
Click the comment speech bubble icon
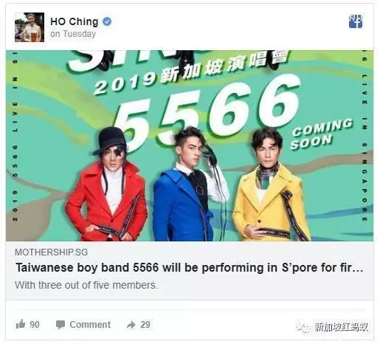pyautogui.click(x=61, y=325)
